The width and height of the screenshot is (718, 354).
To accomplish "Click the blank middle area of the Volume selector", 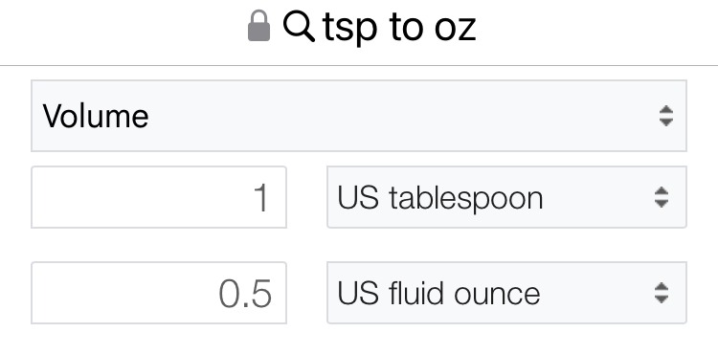I will 403,116.
